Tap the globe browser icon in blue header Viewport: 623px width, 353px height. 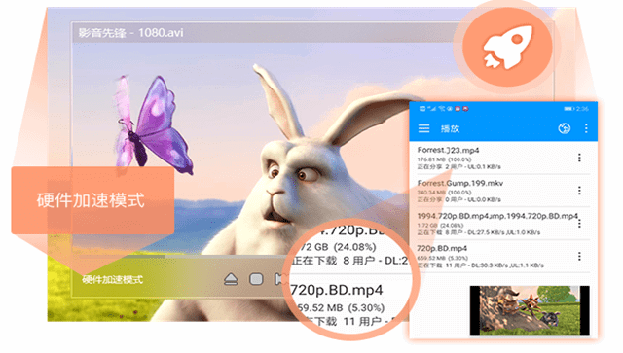[x=565, y=128]
